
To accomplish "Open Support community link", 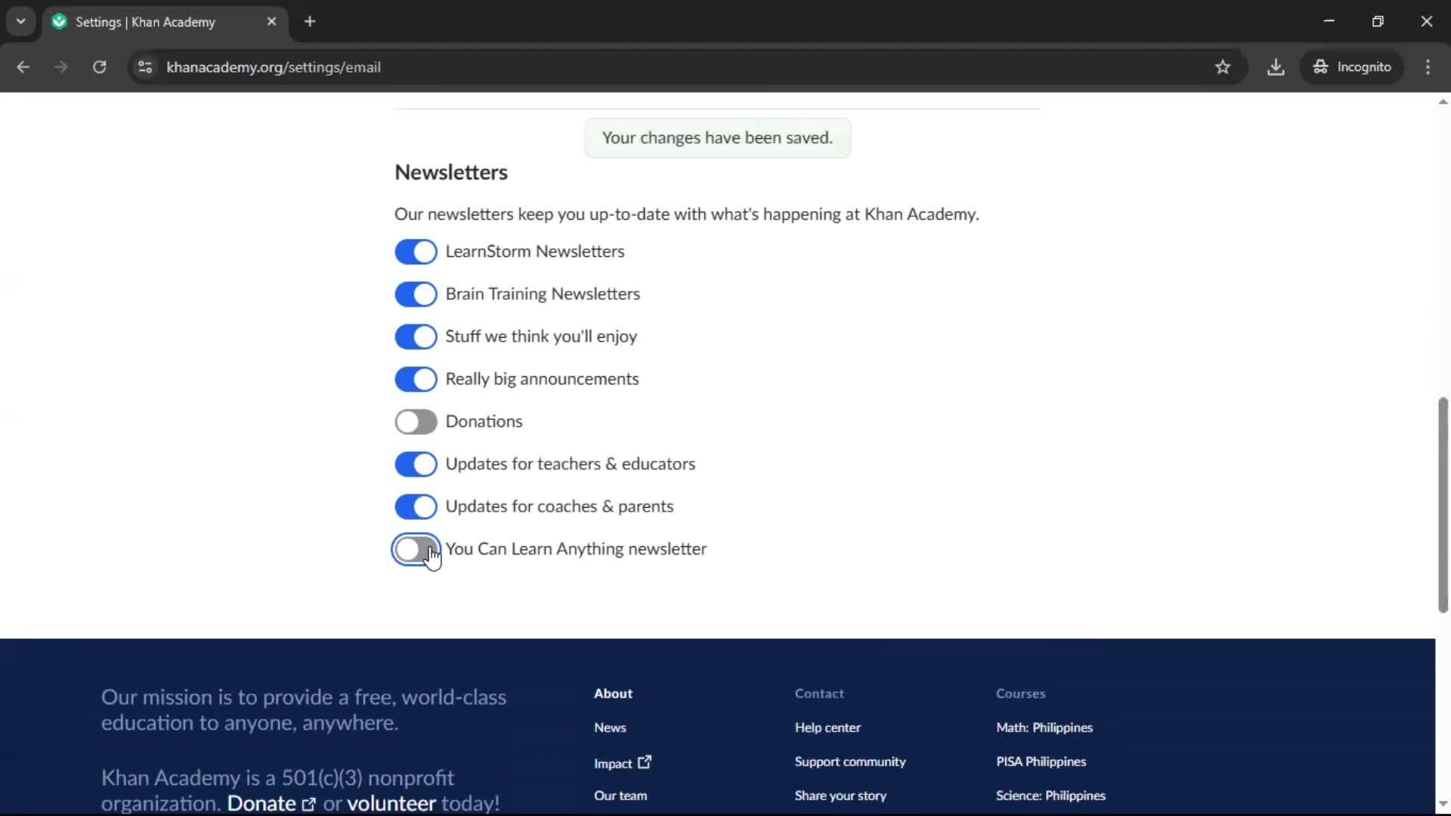I will [x=850, y=762].
